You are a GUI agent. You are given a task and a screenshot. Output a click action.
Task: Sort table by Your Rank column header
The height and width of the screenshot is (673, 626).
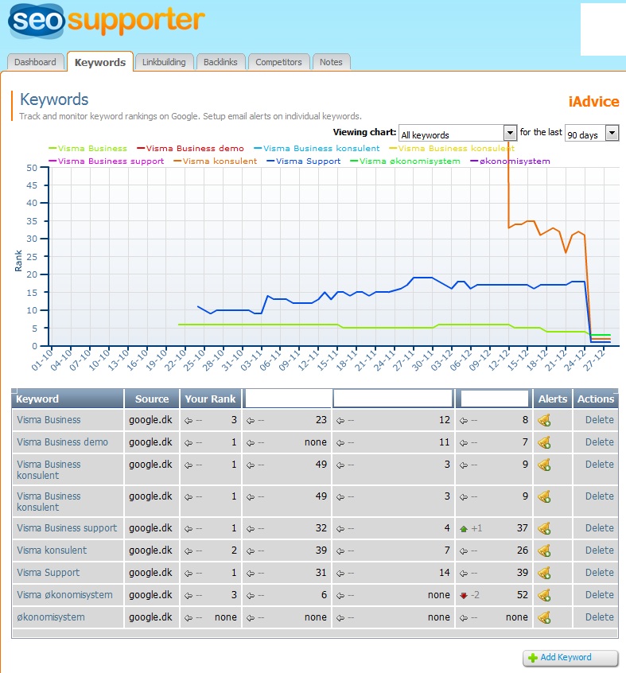[x=210, y=399]
